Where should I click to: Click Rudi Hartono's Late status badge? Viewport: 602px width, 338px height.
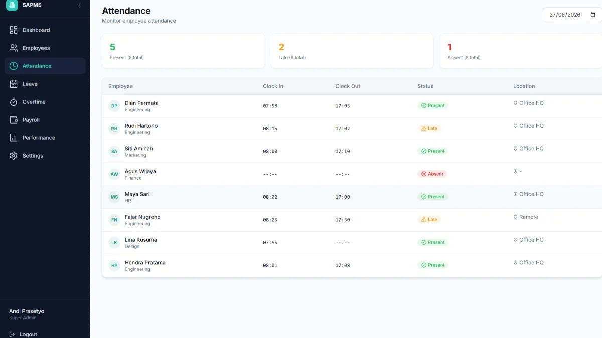(x=429, y=128)
